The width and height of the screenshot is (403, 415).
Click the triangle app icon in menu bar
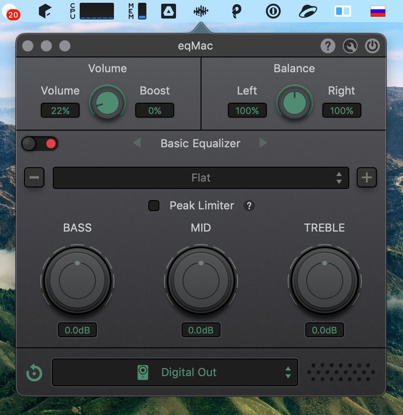click(x=169, y=11)
